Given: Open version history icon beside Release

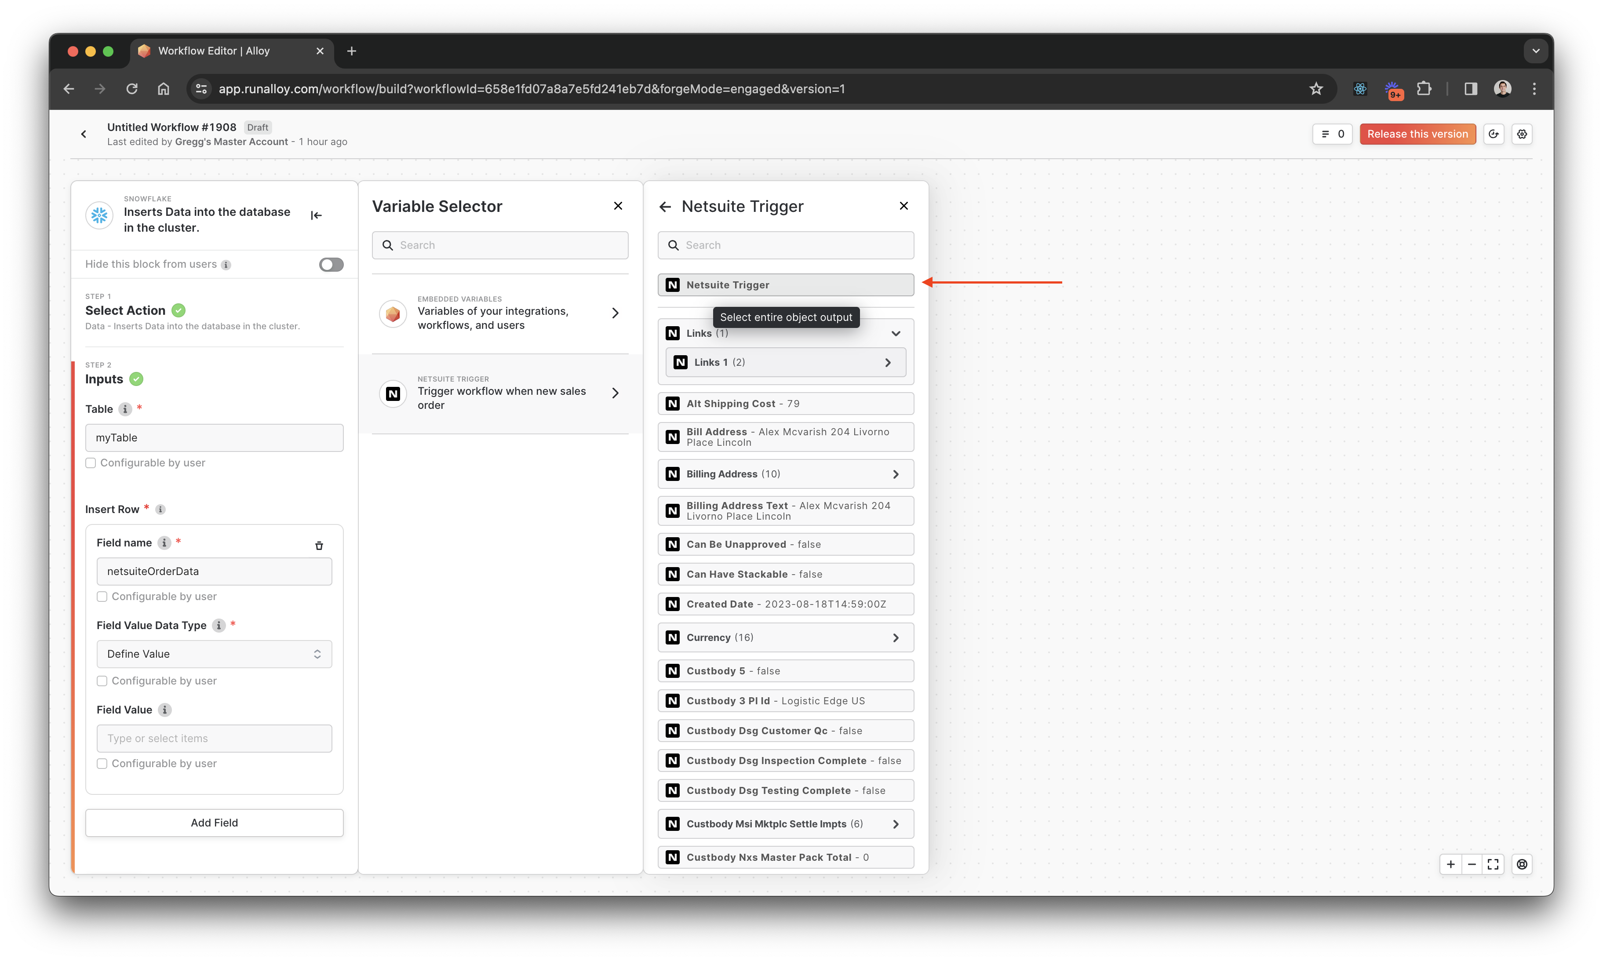Looking at the screenshot, I should click(1494, 134).
